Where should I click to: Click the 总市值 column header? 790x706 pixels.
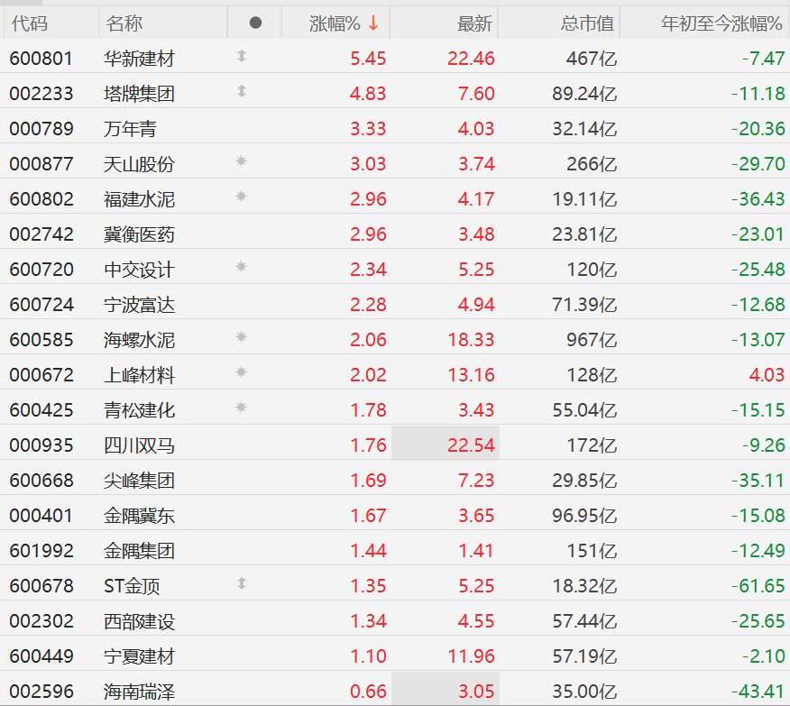coord(587,23)
